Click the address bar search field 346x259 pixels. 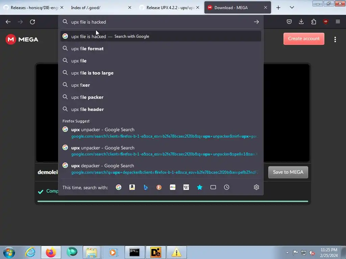(x=160, y=22)
